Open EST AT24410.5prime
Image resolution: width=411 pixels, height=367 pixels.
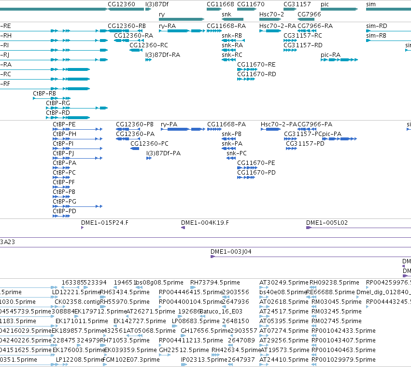[284, 360]
